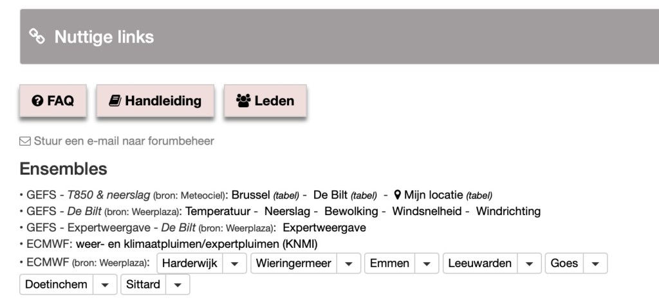This screenshot has height=307, width=659.
Task: Click the map pin icon at Mijn locatie
Action: [398, 195]
